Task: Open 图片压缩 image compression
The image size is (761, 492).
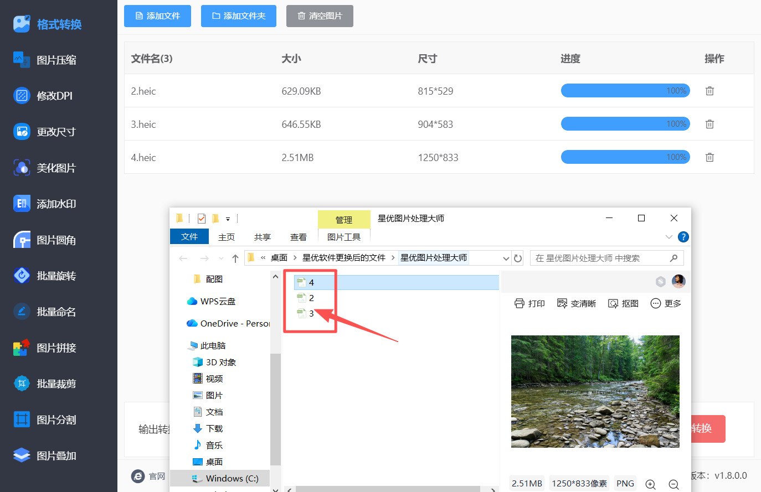Action: coord(45,60)
